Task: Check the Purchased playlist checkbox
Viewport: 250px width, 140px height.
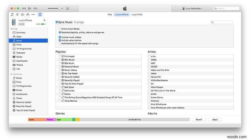Action: pyautogui.click(x=60, y=56)
